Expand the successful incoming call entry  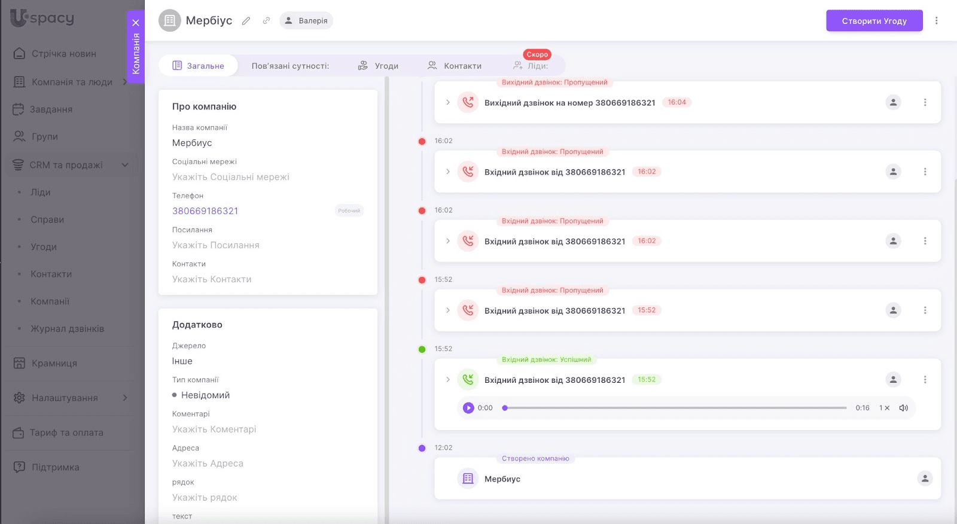(448, 380)
